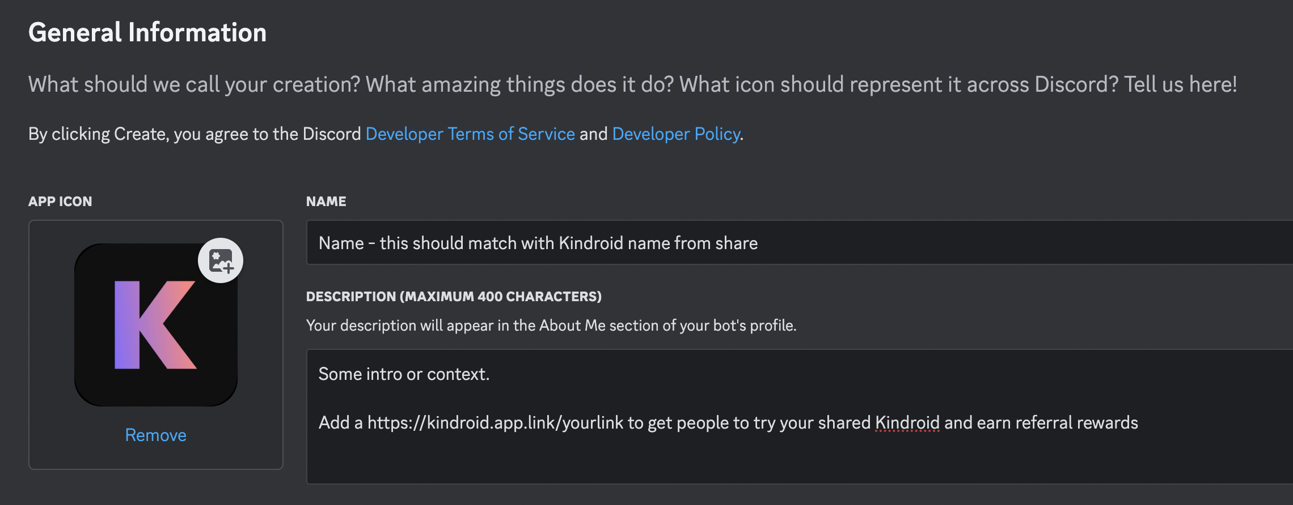Click blank space at bottom of app icon card

pos(155,459)
